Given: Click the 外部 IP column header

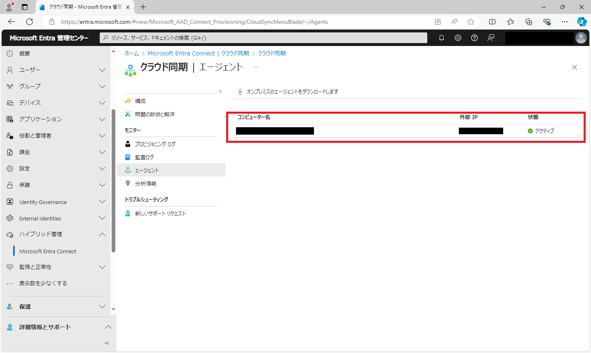Looking at the screenshot, I should point(468,117).
